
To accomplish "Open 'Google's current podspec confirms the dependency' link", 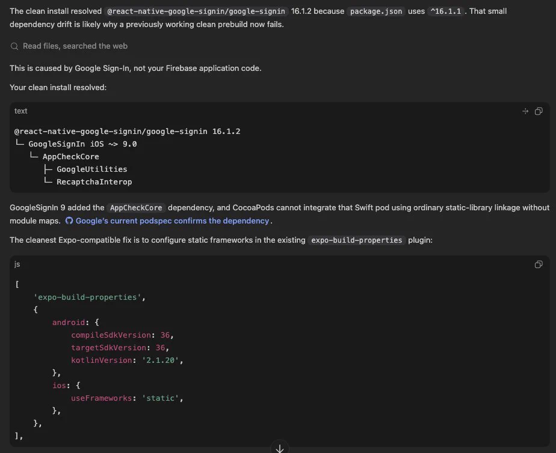I will [172, 221].
